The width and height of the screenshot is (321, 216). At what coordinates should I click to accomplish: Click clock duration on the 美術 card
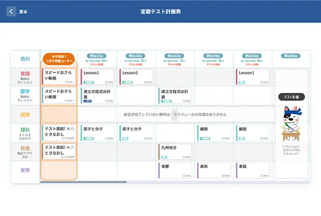(x=225, y=176)
